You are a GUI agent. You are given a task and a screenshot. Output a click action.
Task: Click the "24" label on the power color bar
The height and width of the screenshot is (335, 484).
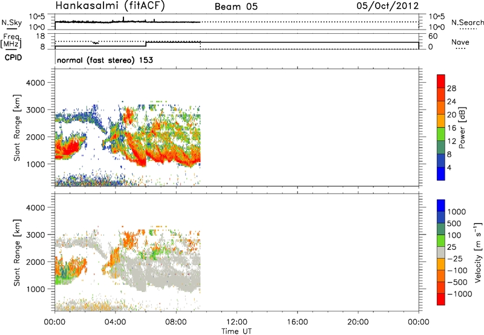[451, 102]
